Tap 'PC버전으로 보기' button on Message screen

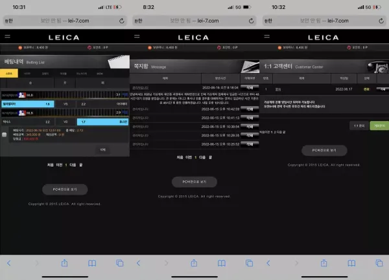click(x=194, y=182)
